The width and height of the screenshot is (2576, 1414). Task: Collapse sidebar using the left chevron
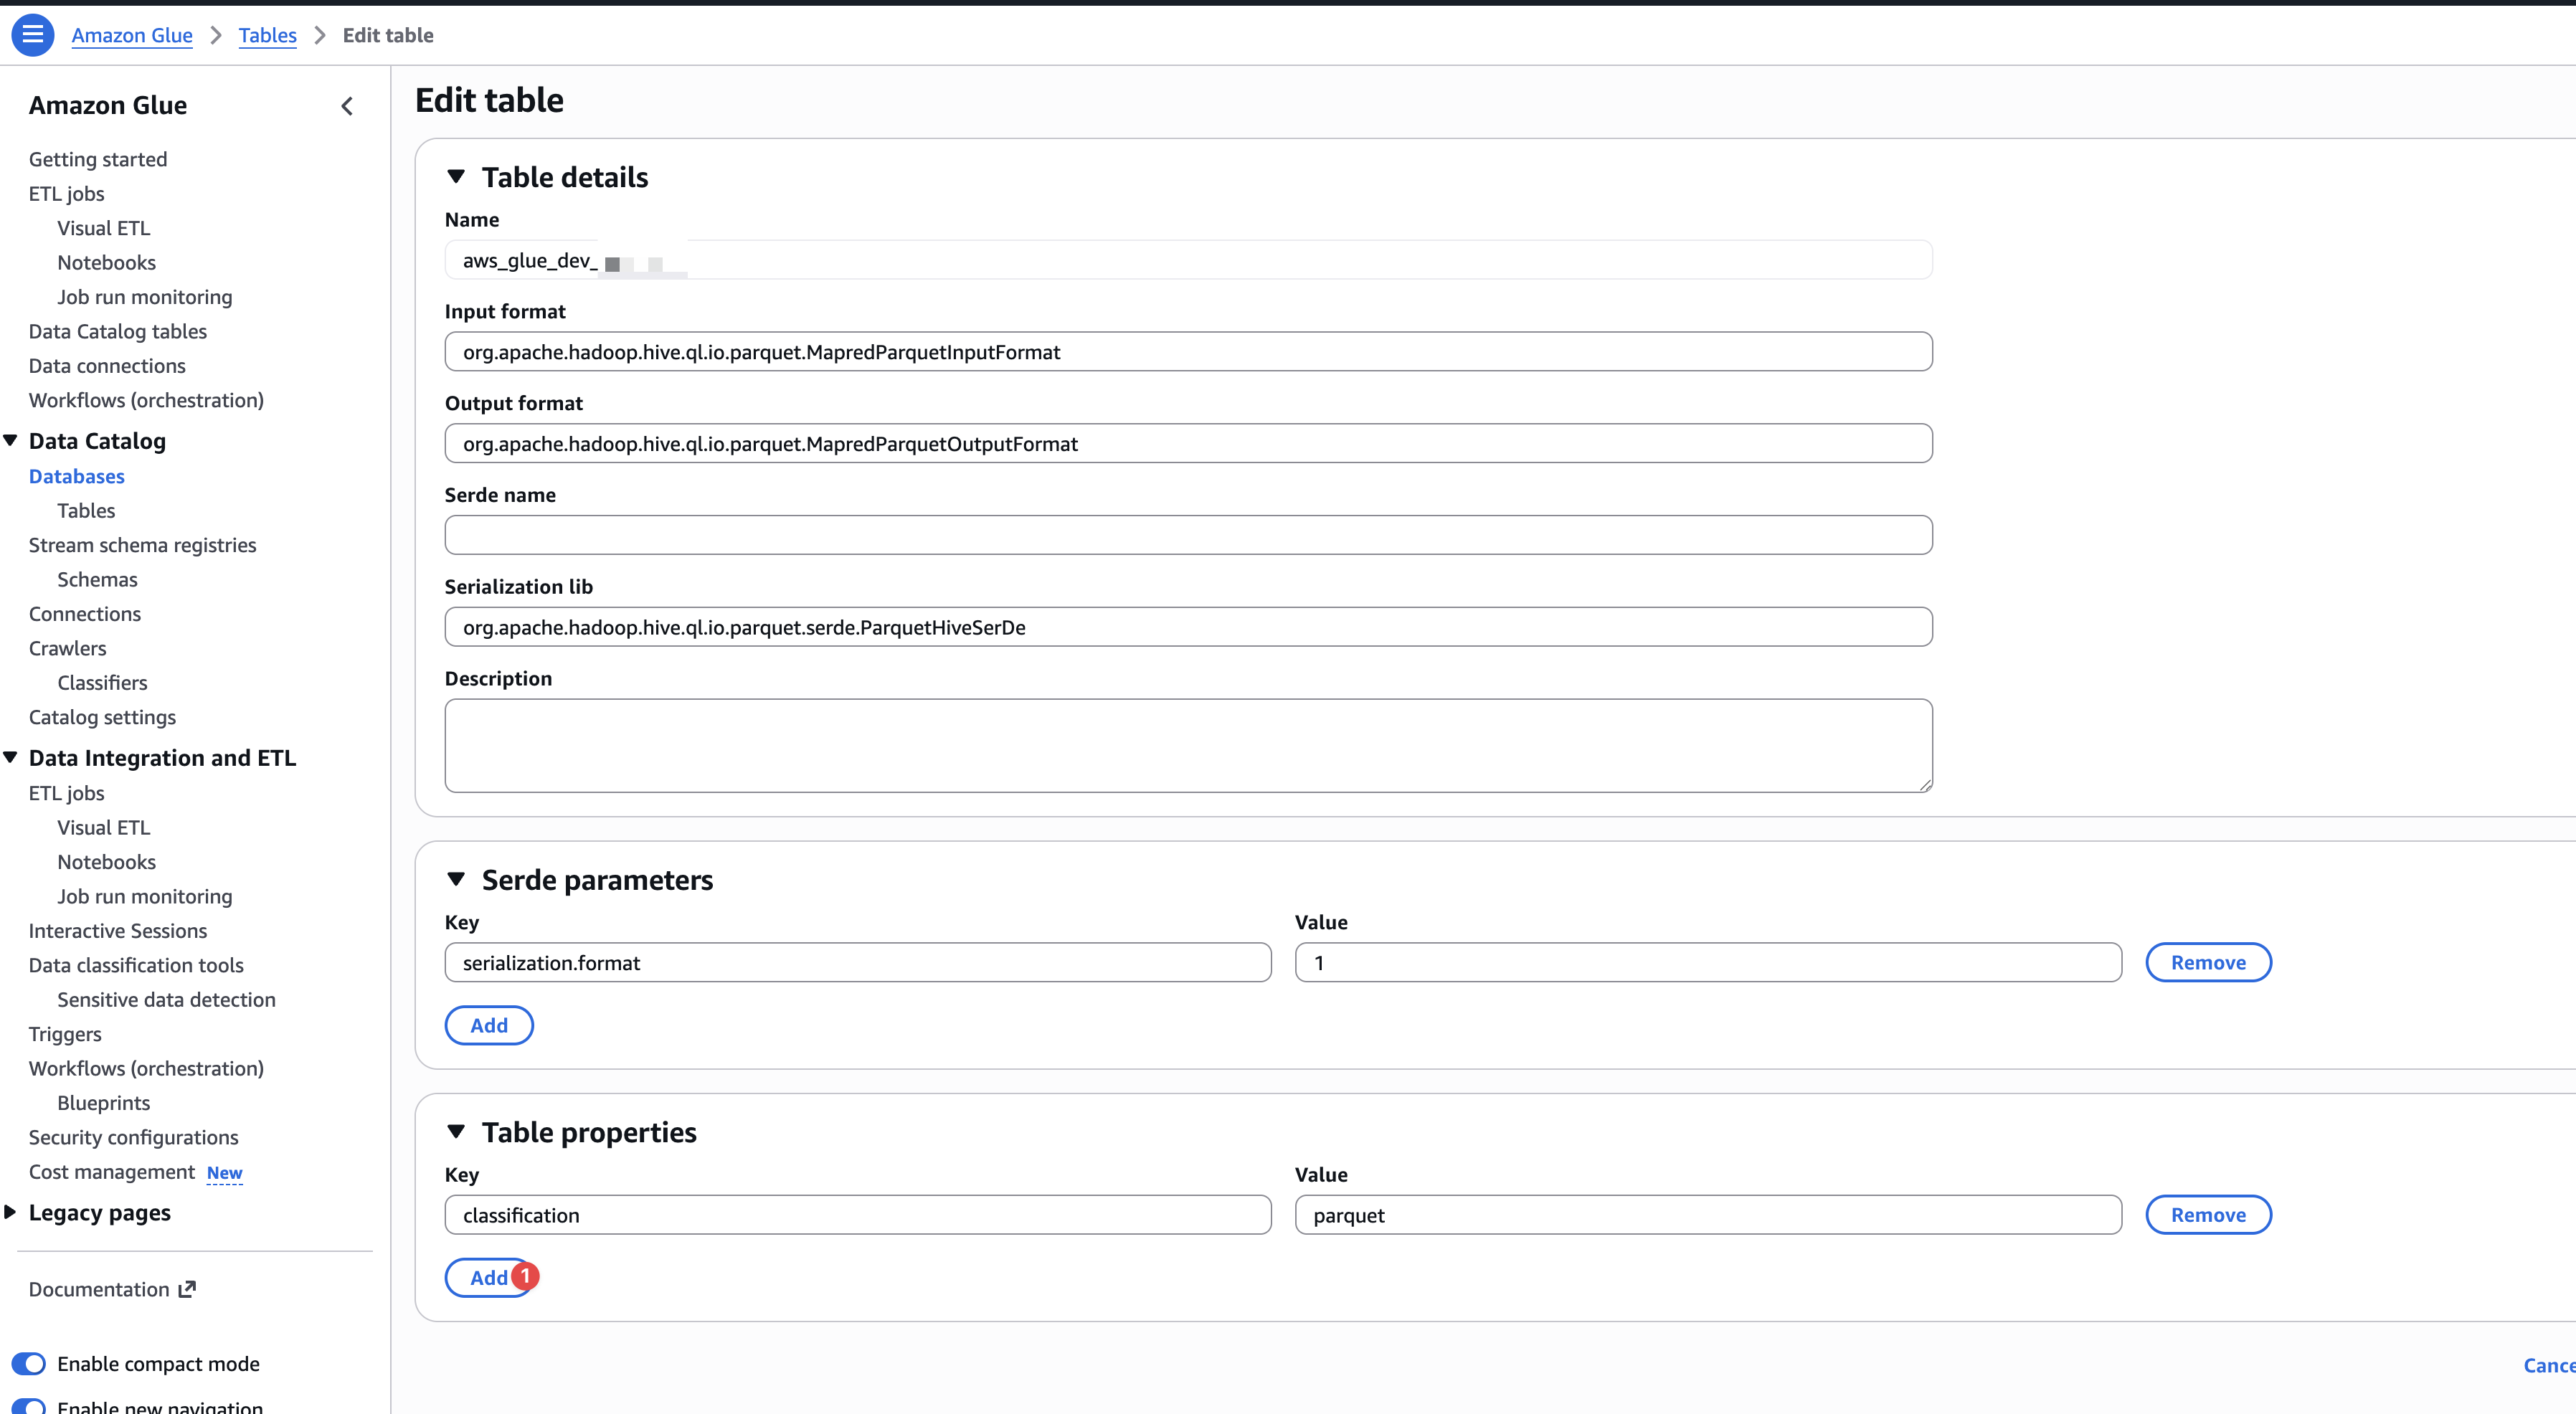(347, 106)
